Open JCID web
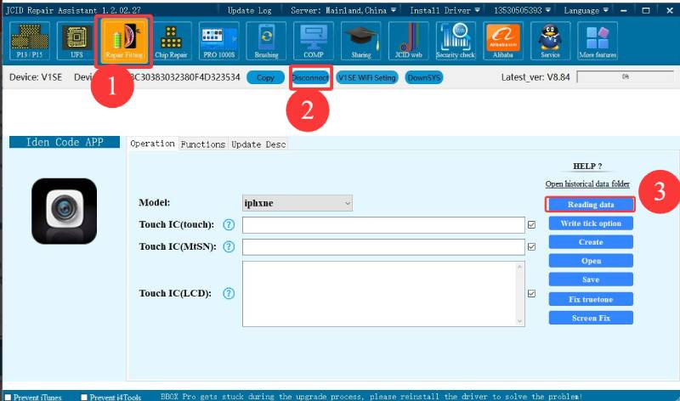 408,41
